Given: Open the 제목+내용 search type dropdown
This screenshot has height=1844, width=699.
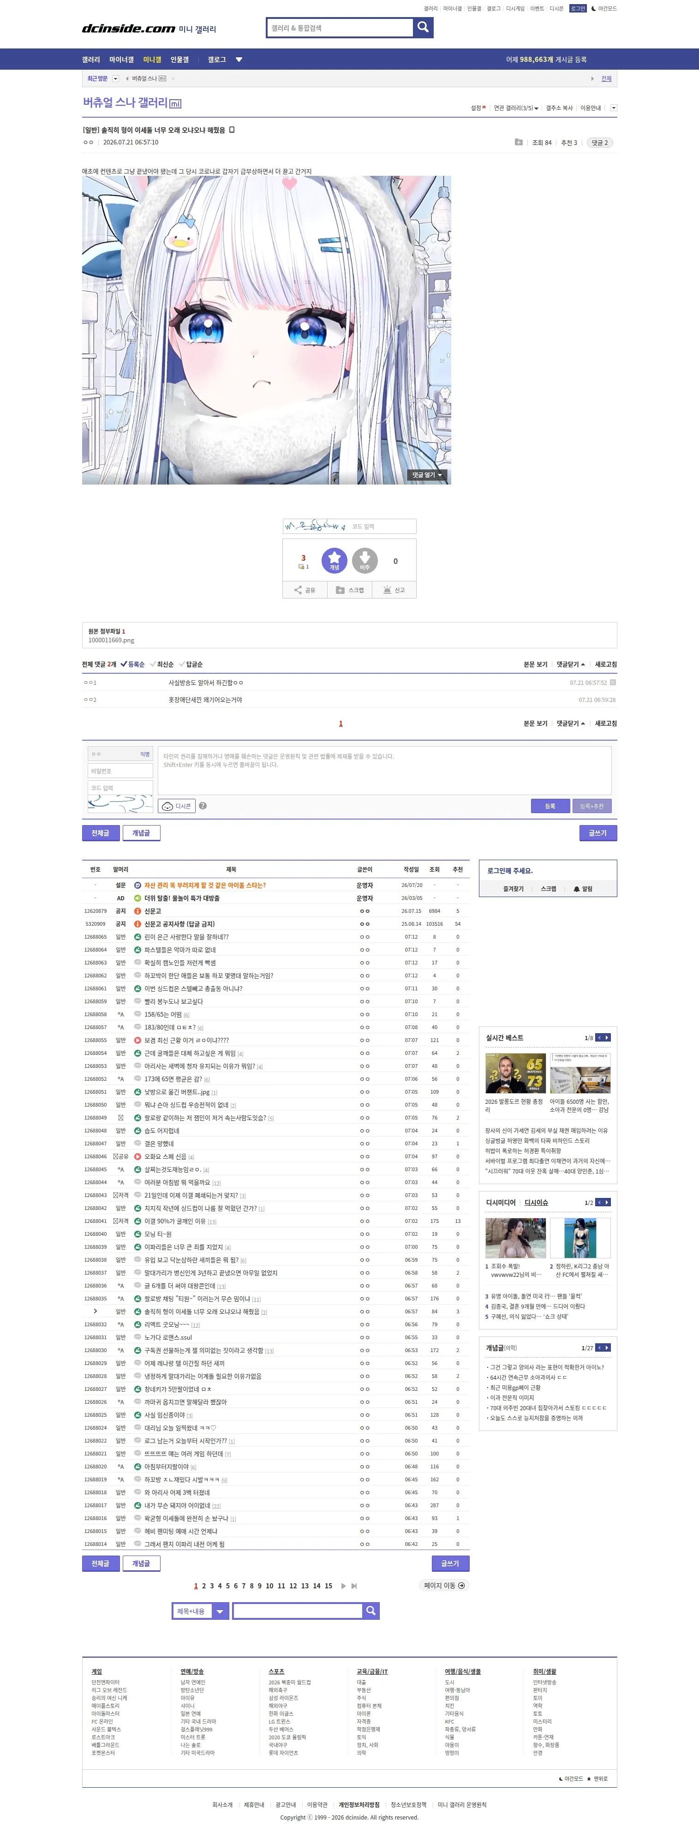Looking at the screenshot, I should click(x=200, y=1611).
